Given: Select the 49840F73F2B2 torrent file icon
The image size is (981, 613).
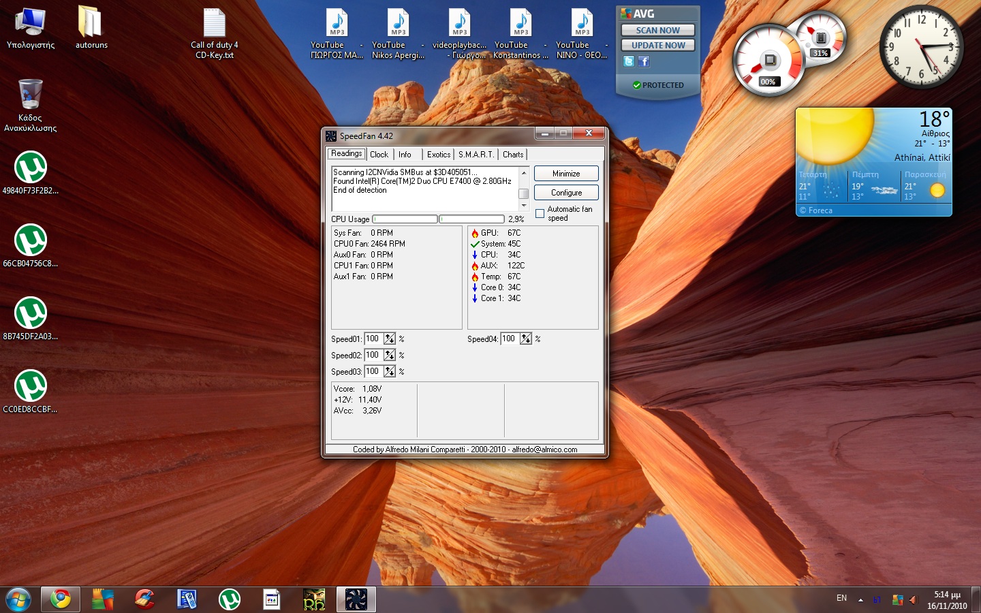Looking at the screenshot, I should click(x=31, y=173).
